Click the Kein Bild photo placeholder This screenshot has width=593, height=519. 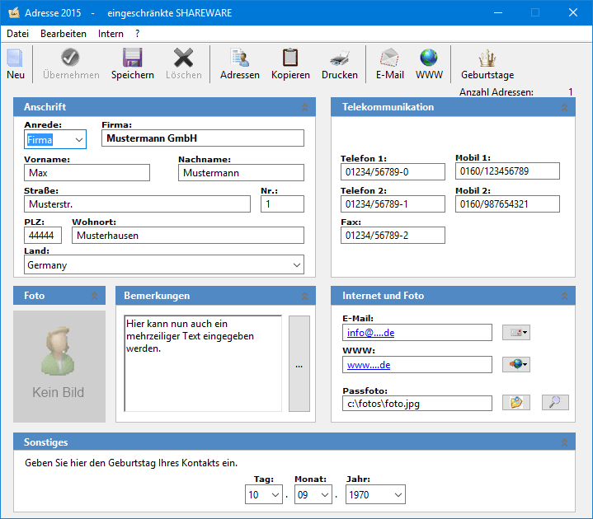point(59,367)
